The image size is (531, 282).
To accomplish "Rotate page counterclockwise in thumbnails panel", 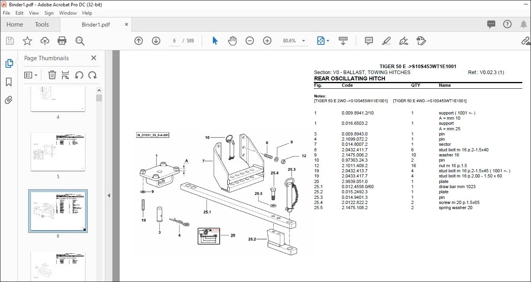I will [x=79, y=75].
